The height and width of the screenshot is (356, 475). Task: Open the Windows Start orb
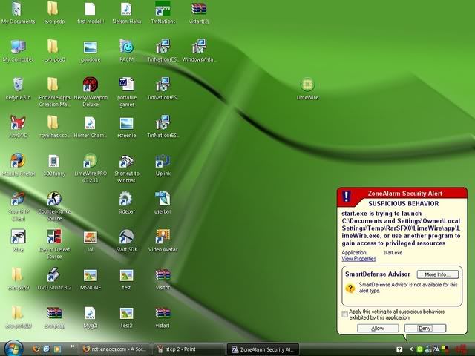[x=13, y=348]
